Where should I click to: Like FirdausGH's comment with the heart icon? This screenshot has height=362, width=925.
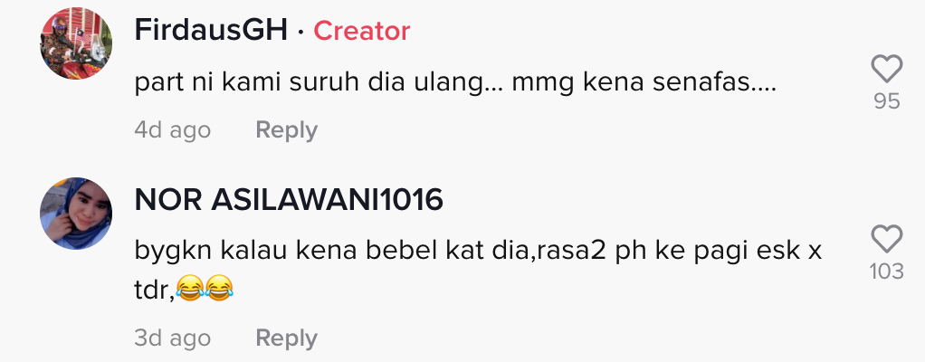click(887, 69)
